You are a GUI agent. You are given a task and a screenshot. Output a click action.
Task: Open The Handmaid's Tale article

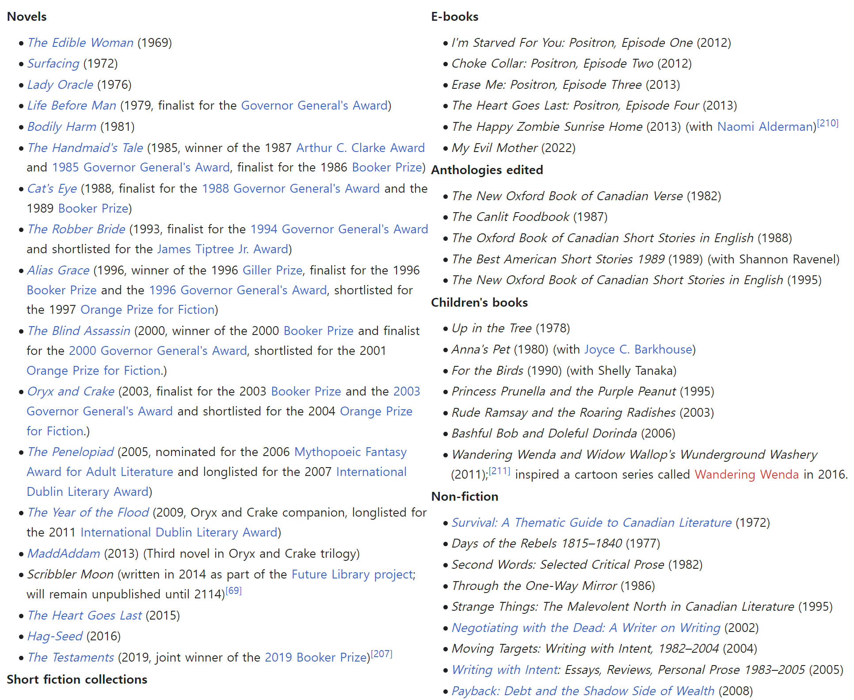point(85,148)
